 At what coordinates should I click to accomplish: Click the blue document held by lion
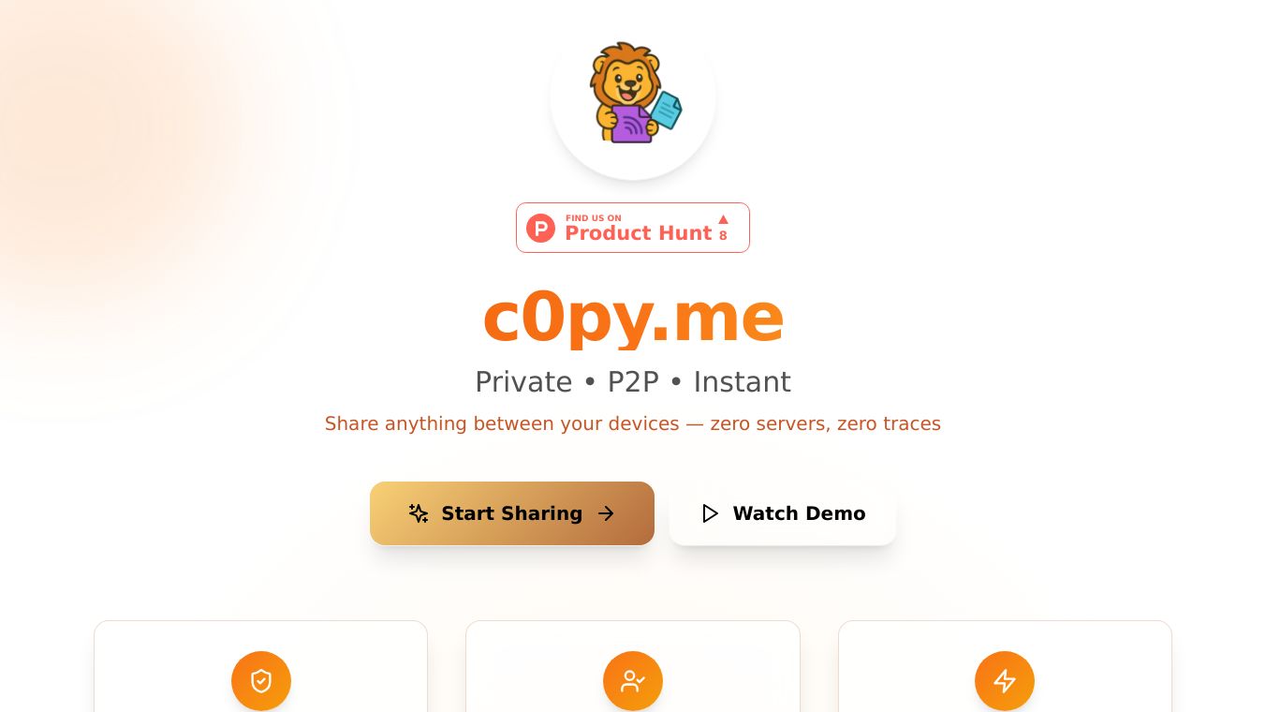[666, 111]
